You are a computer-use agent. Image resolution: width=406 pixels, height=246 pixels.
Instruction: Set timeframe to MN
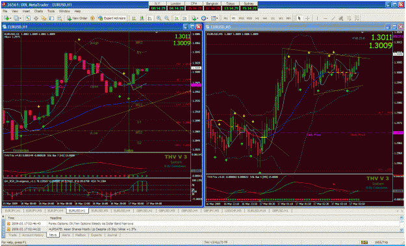[x=288, y=18]
